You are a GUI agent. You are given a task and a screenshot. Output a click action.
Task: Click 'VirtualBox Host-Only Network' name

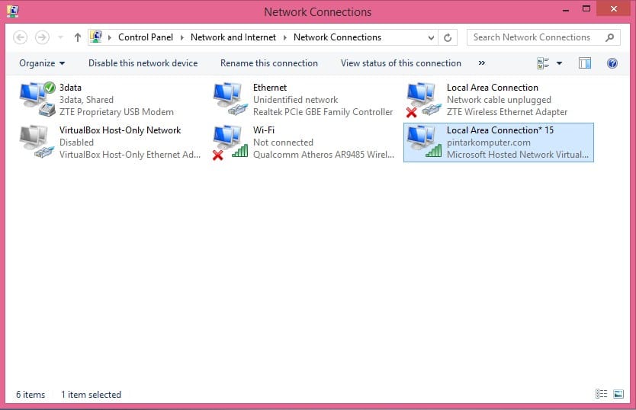click(x=120, y=130)
